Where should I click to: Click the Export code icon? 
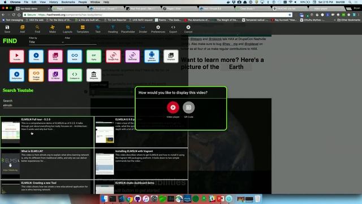tap(173, 29)
